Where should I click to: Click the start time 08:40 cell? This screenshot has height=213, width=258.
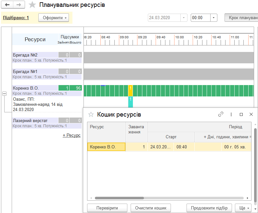click(x=184, y=147)
